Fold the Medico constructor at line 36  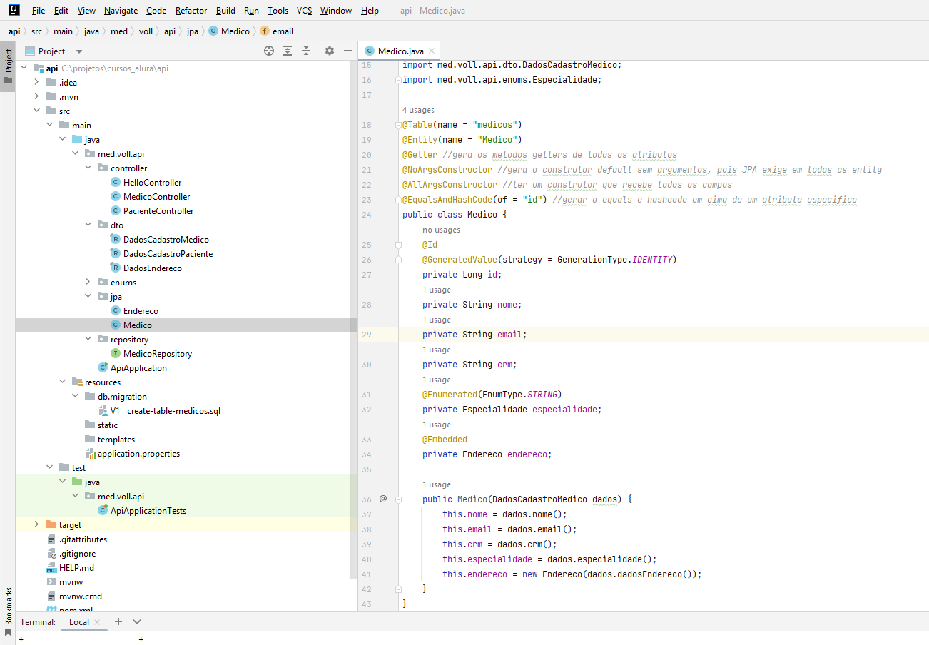[x=398, y=499]
